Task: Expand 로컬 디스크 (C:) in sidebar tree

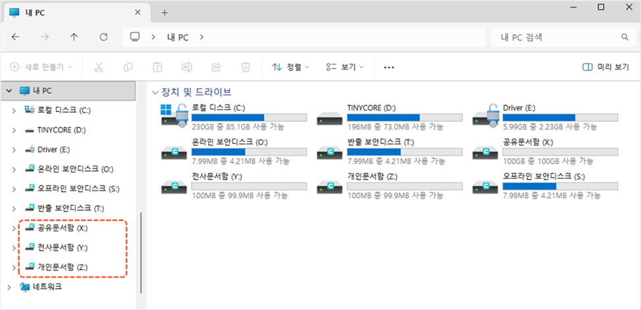Action: coord(14,110)
